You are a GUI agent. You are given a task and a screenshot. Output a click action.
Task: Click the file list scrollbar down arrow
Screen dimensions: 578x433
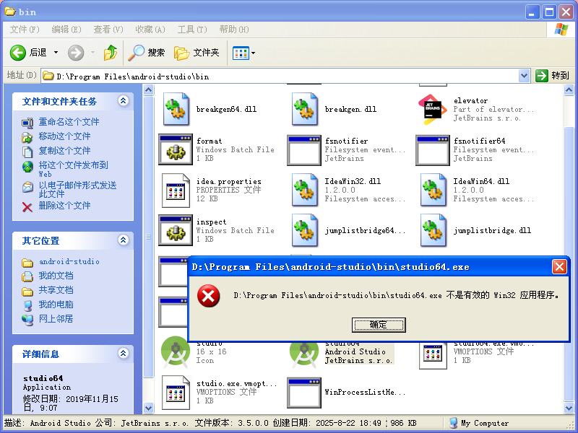(569, 408)
